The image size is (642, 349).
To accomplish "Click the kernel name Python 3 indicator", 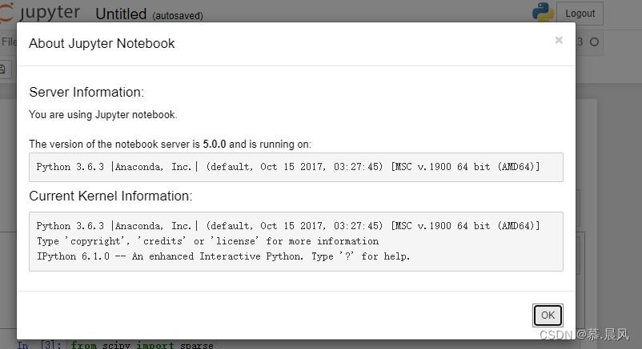I will click(579, 42).
